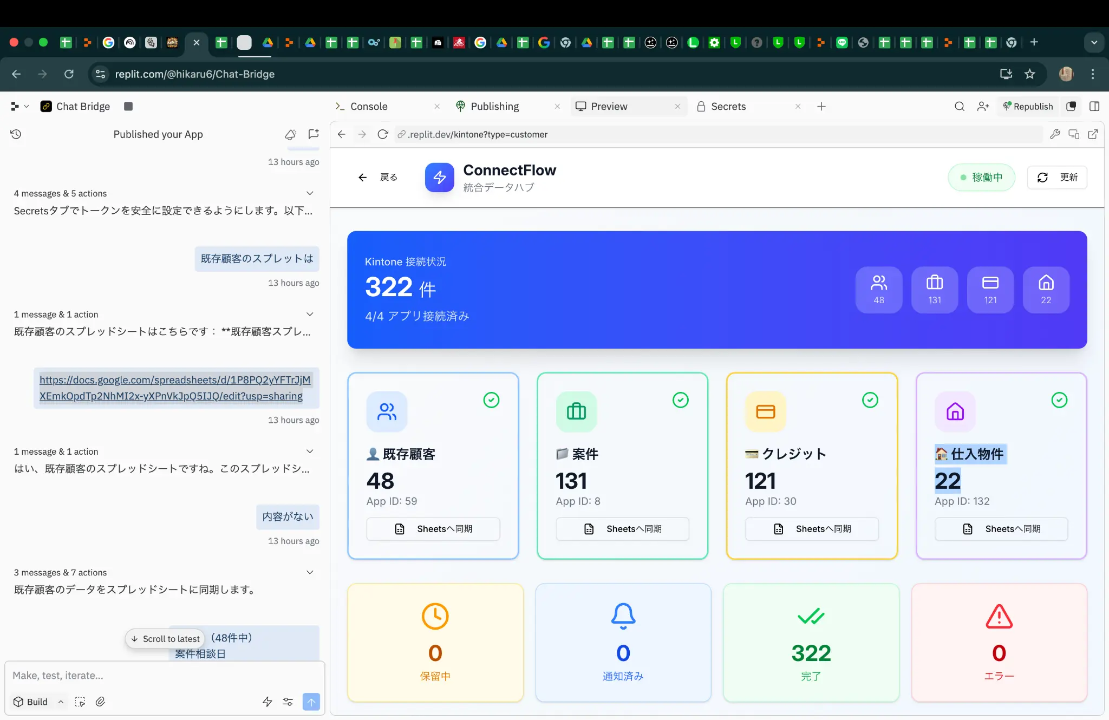Collapse the '3 messages & 7 actions' section

(309, 572)
